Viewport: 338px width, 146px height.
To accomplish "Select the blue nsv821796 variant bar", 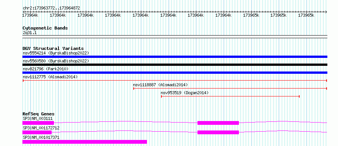I will click(175, 73).
